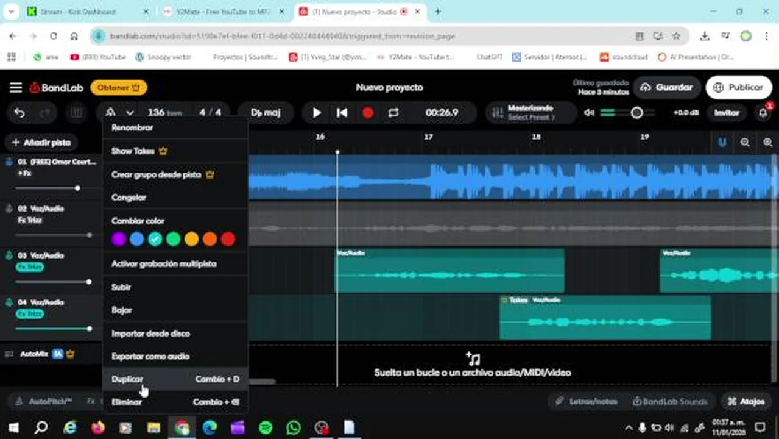Screen dimensions: 779x439
Task: Open WhatsApp from the taskbar
Action: (294, 427)
